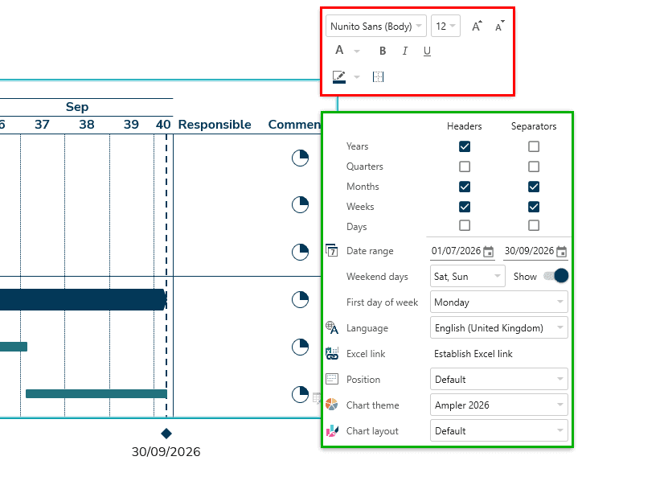The image size is (668, 477).
Task: Check Years separators checkbox
Action: tap(534, 146)
